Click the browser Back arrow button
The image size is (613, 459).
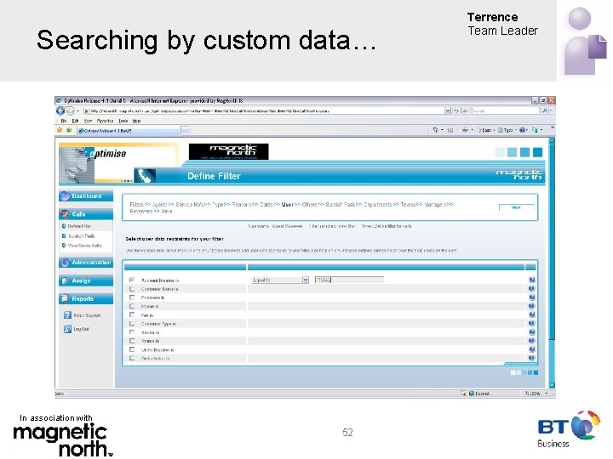(x=60, y=110)
